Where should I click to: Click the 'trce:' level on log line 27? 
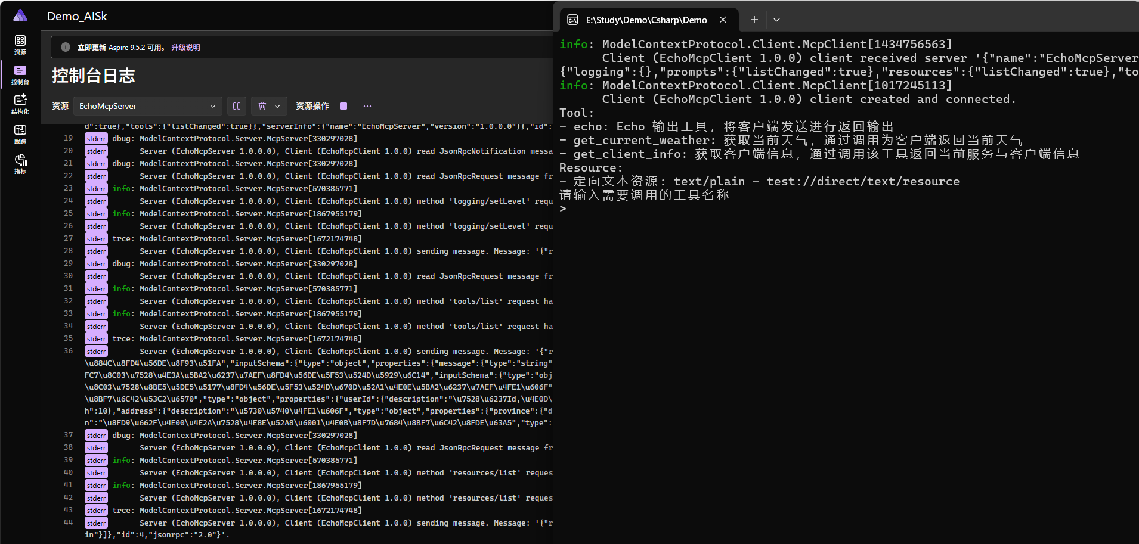coord(123,239)
